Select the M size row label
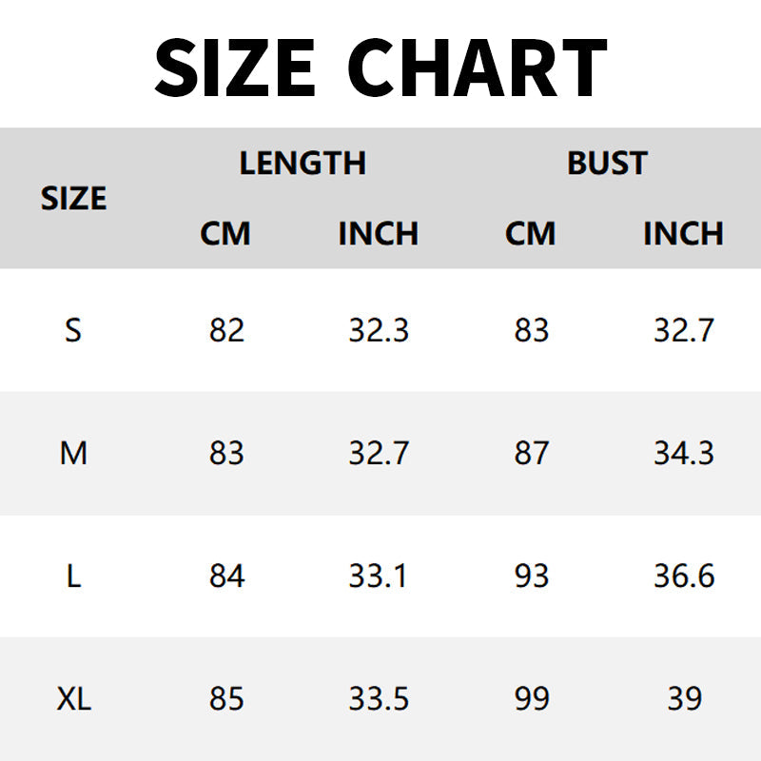The height and width of the screenshot is (761, 761). (73, 454)
